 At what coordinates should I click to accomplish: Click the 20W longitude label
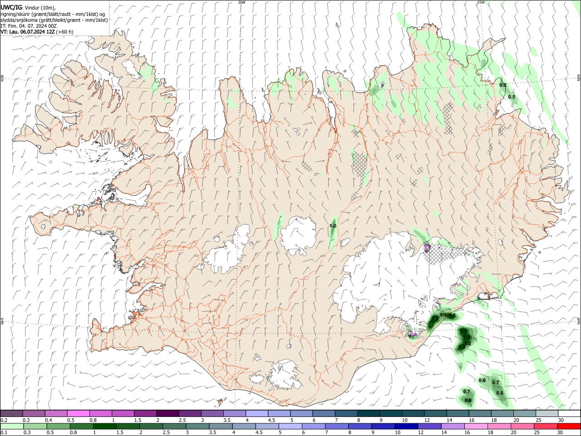point(241,2)
